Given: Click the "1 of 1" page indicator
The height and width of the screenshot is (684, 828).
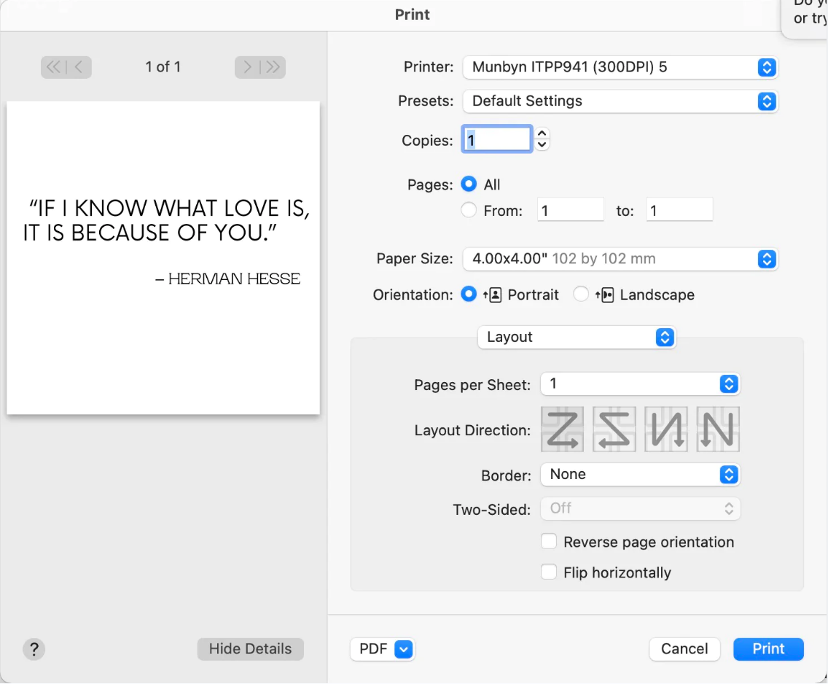Looking at the screenshot, I should 163,67.
